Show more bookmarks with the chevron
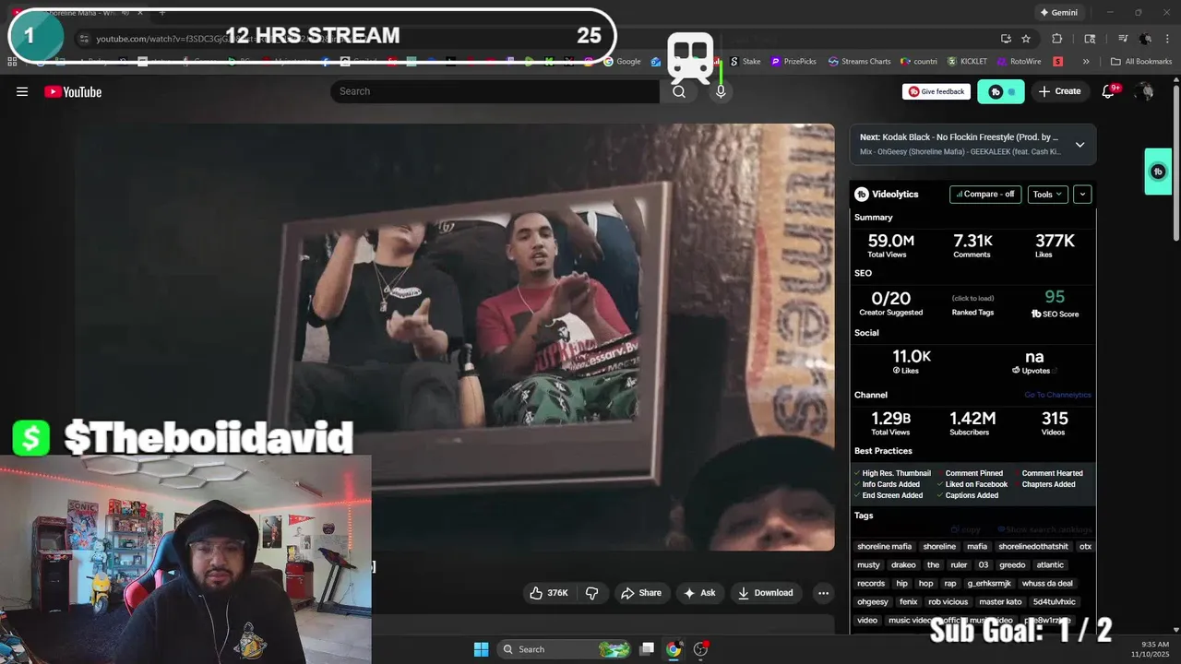Screen dimensions: 1181x664 coord(1086,62)
